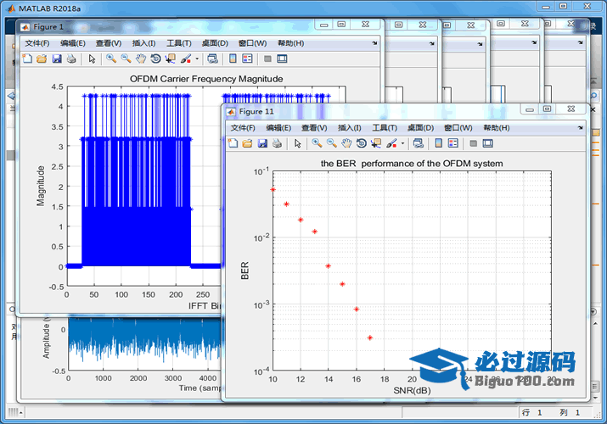Open 帮助(H) menu in Figure 11
This screenshot has height=424, width=607.
coord(497,128)
